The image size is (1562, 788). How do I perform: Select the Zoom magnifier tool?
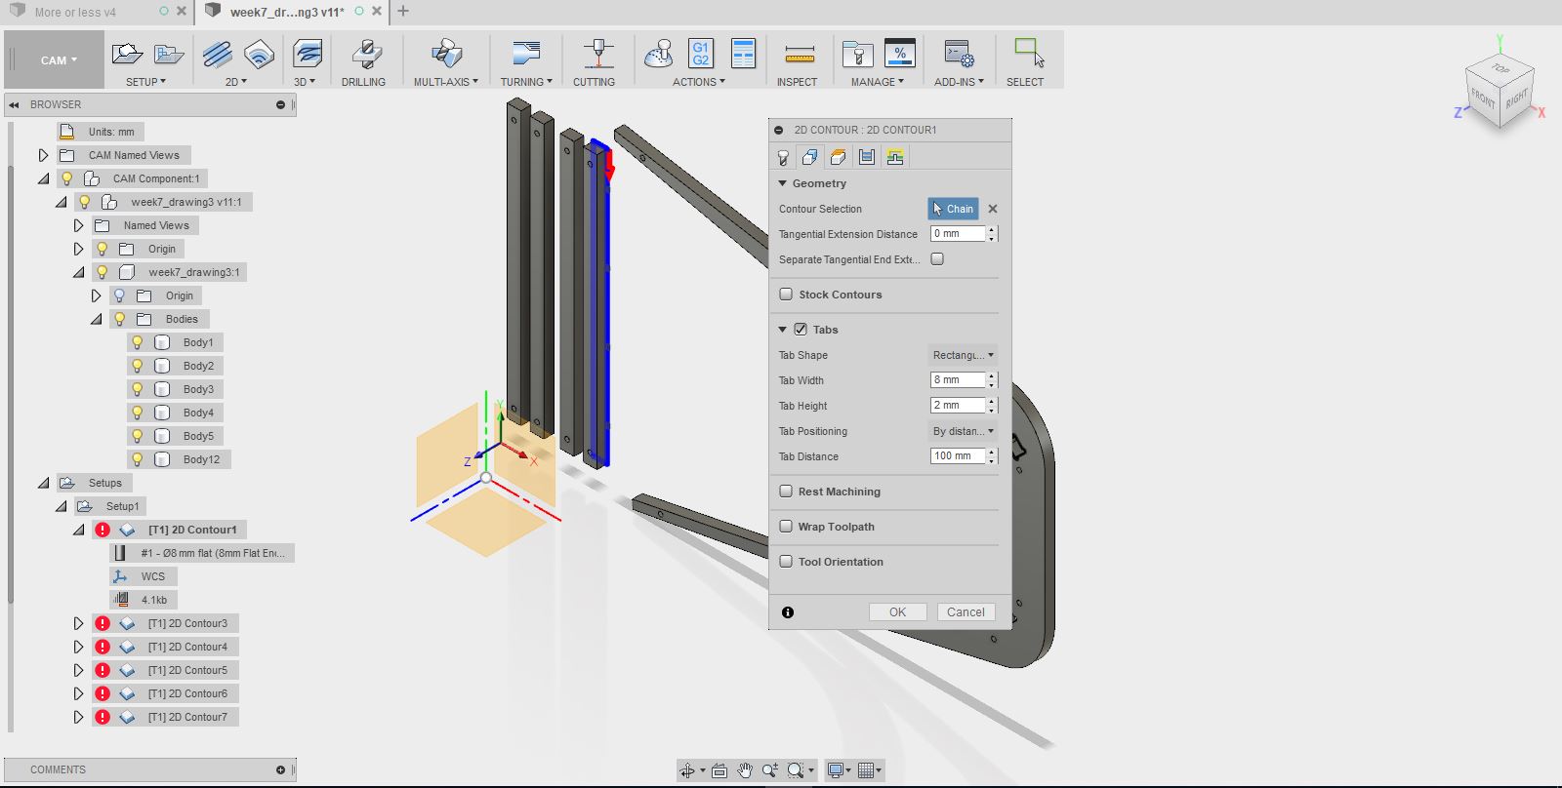pos(770,770)
